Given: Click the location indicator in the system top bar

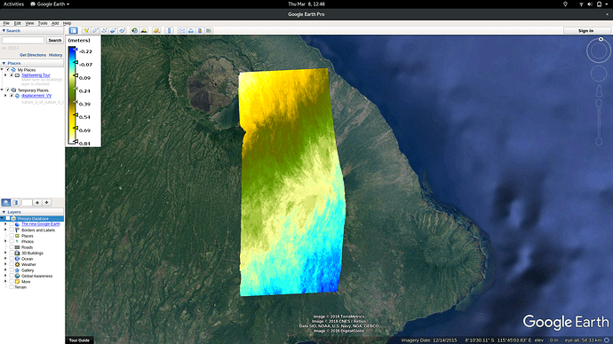Looking at the screenshot, I should [x=565, y=4].
